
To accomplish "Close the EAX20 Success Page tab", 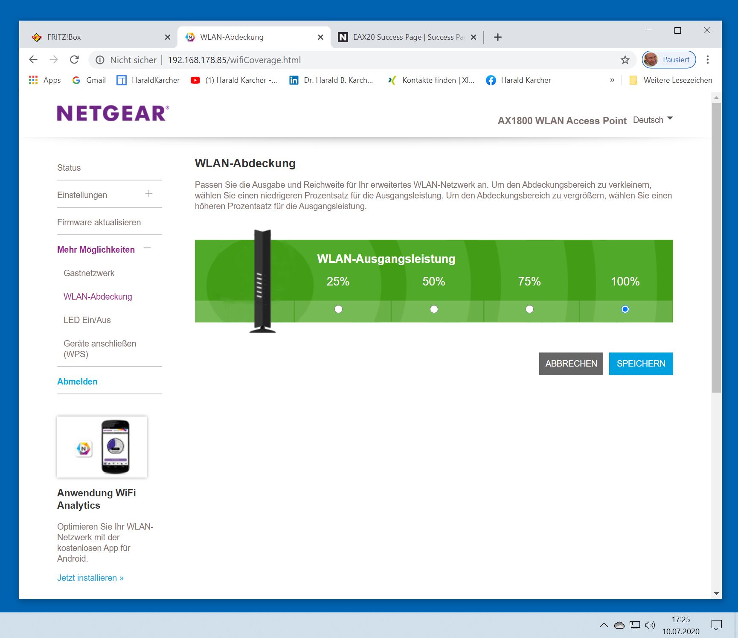I will [473, 37].
